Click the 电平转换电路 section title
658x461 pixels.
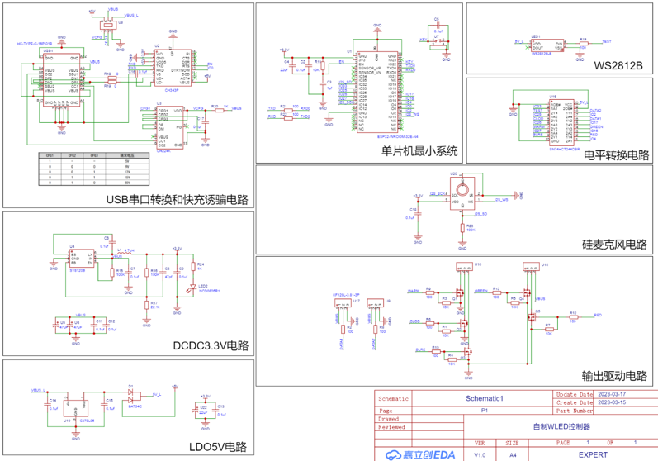(617, 155)
